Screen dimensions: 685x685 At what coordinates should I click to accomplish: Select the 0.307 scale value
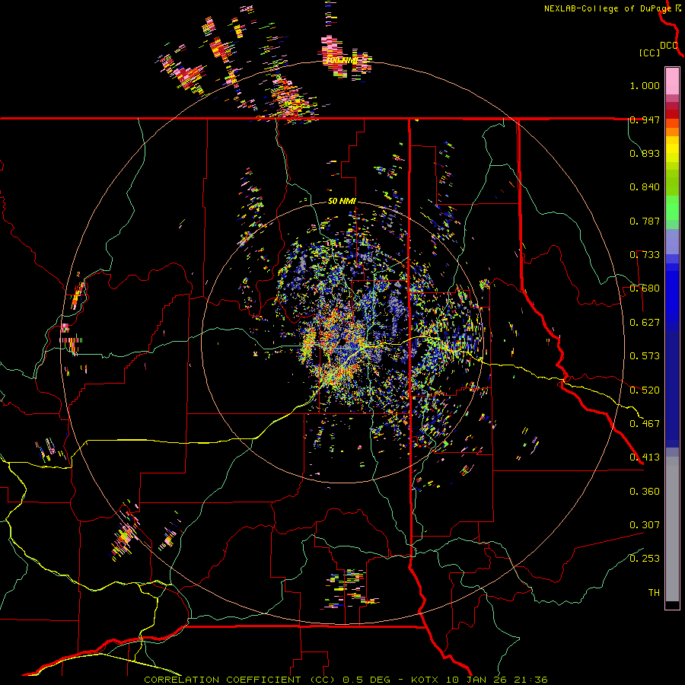[645, 525]
